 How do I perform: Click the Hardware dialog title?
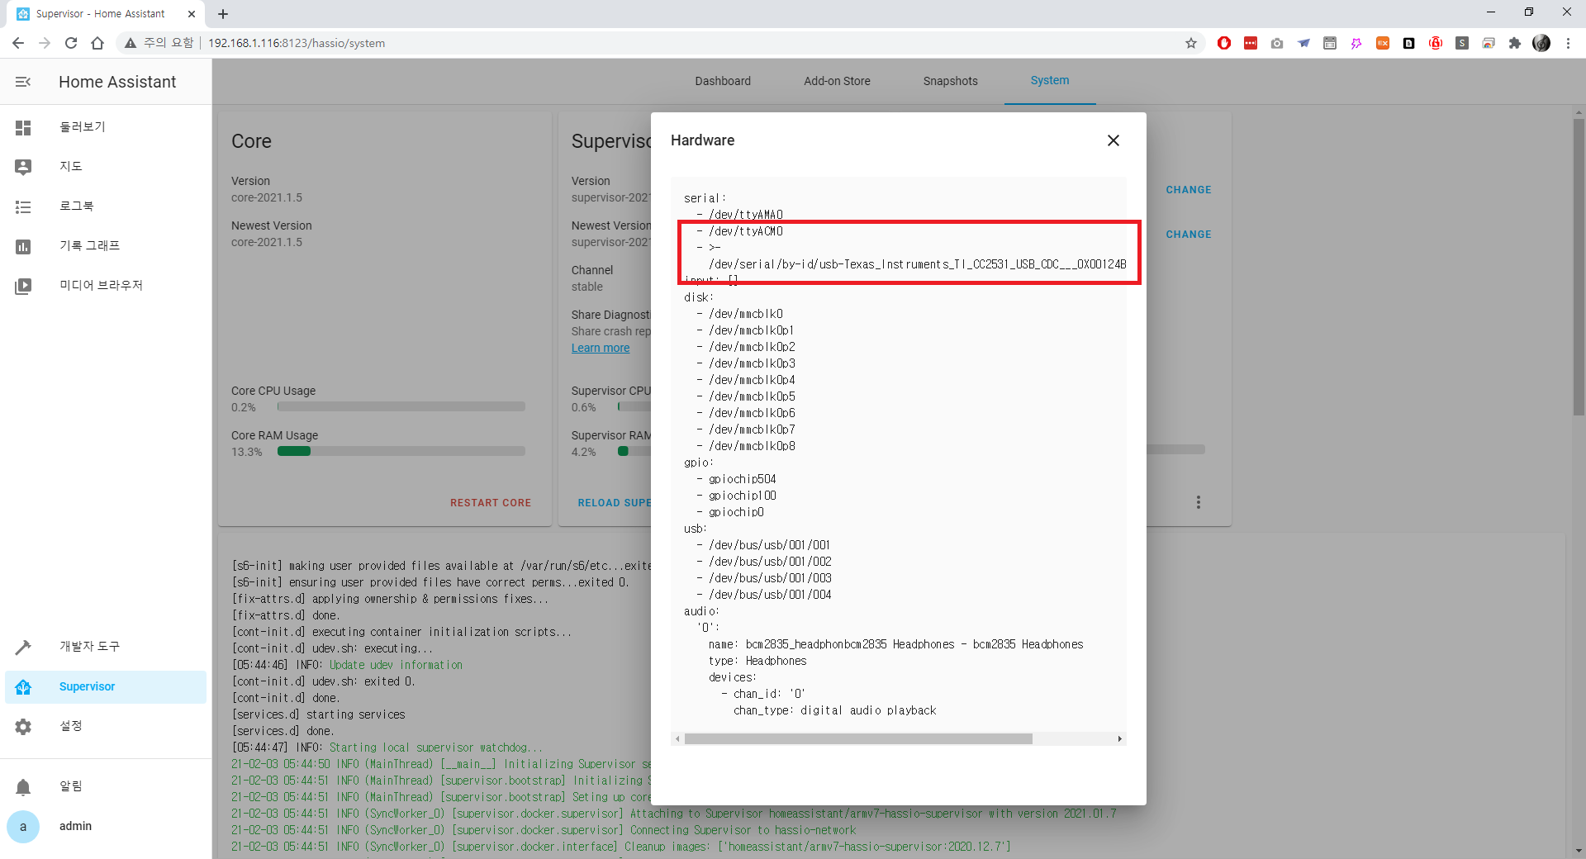pyautogui.click(x=702, y=140)
